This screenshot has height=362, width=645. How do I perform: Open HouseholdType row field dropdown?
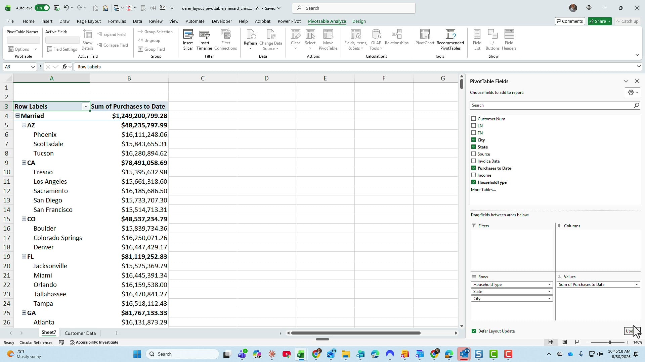(x=549, y=285)
